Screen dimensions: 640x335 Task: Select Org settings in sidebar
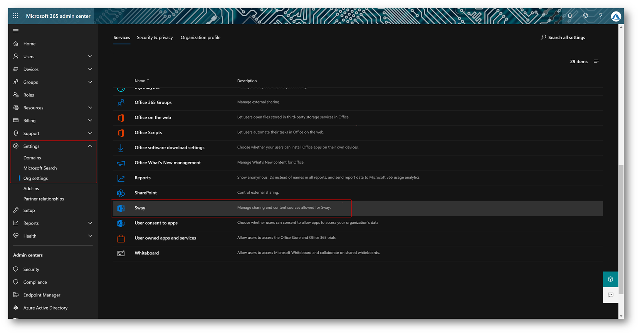[x=35, y=178]
